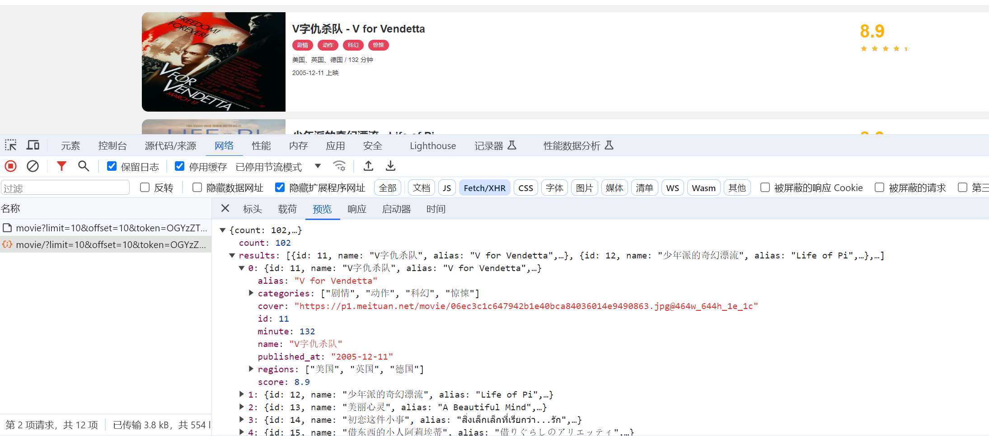Open the Security panel tab
989x436 pixels.
[372, 145]
